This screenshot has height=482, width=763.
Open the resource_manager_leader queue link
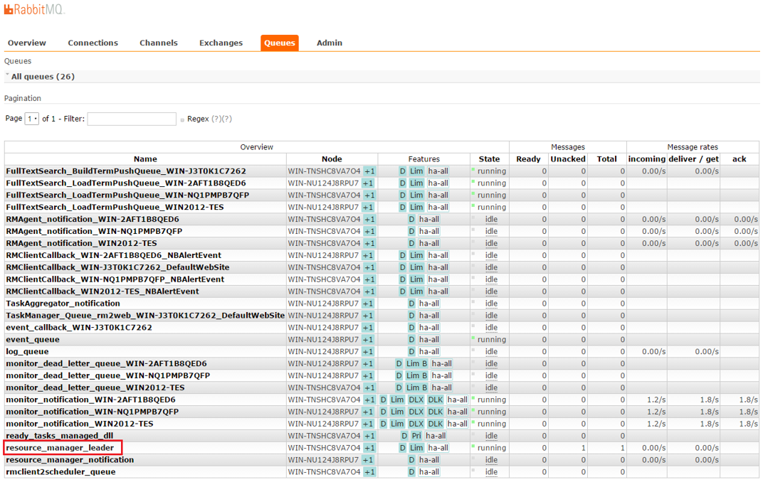[x=59, y=448]
